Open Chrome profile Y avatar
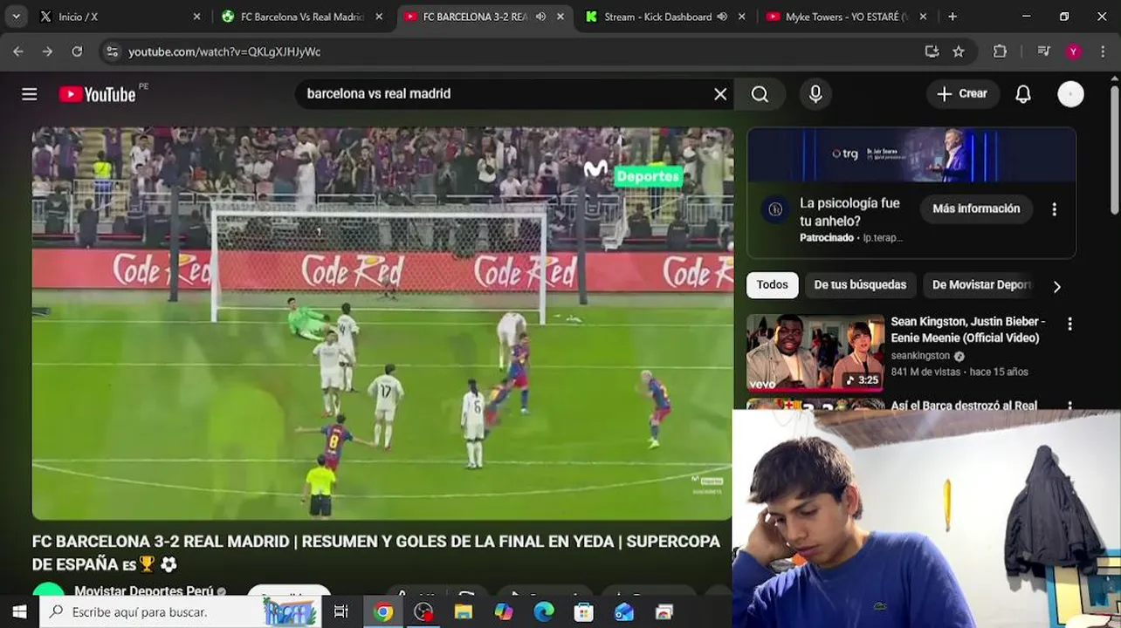Image resolution: width=1121 pixels, height=628 pixels. (x=1074, y=51)
